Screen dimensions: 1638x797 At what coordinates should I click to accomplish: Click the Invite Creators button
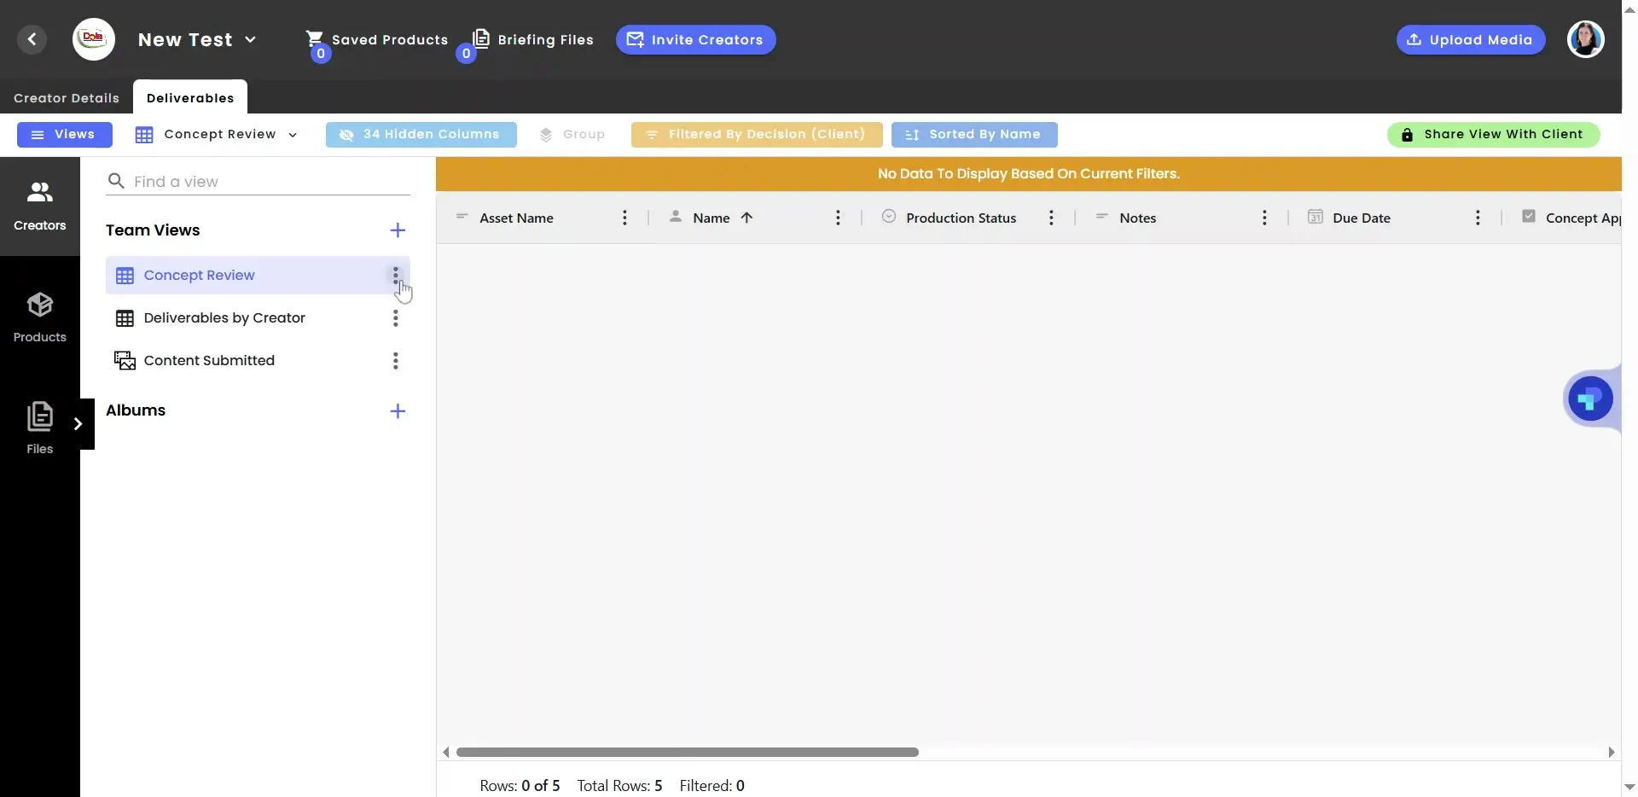coord(694,39)
